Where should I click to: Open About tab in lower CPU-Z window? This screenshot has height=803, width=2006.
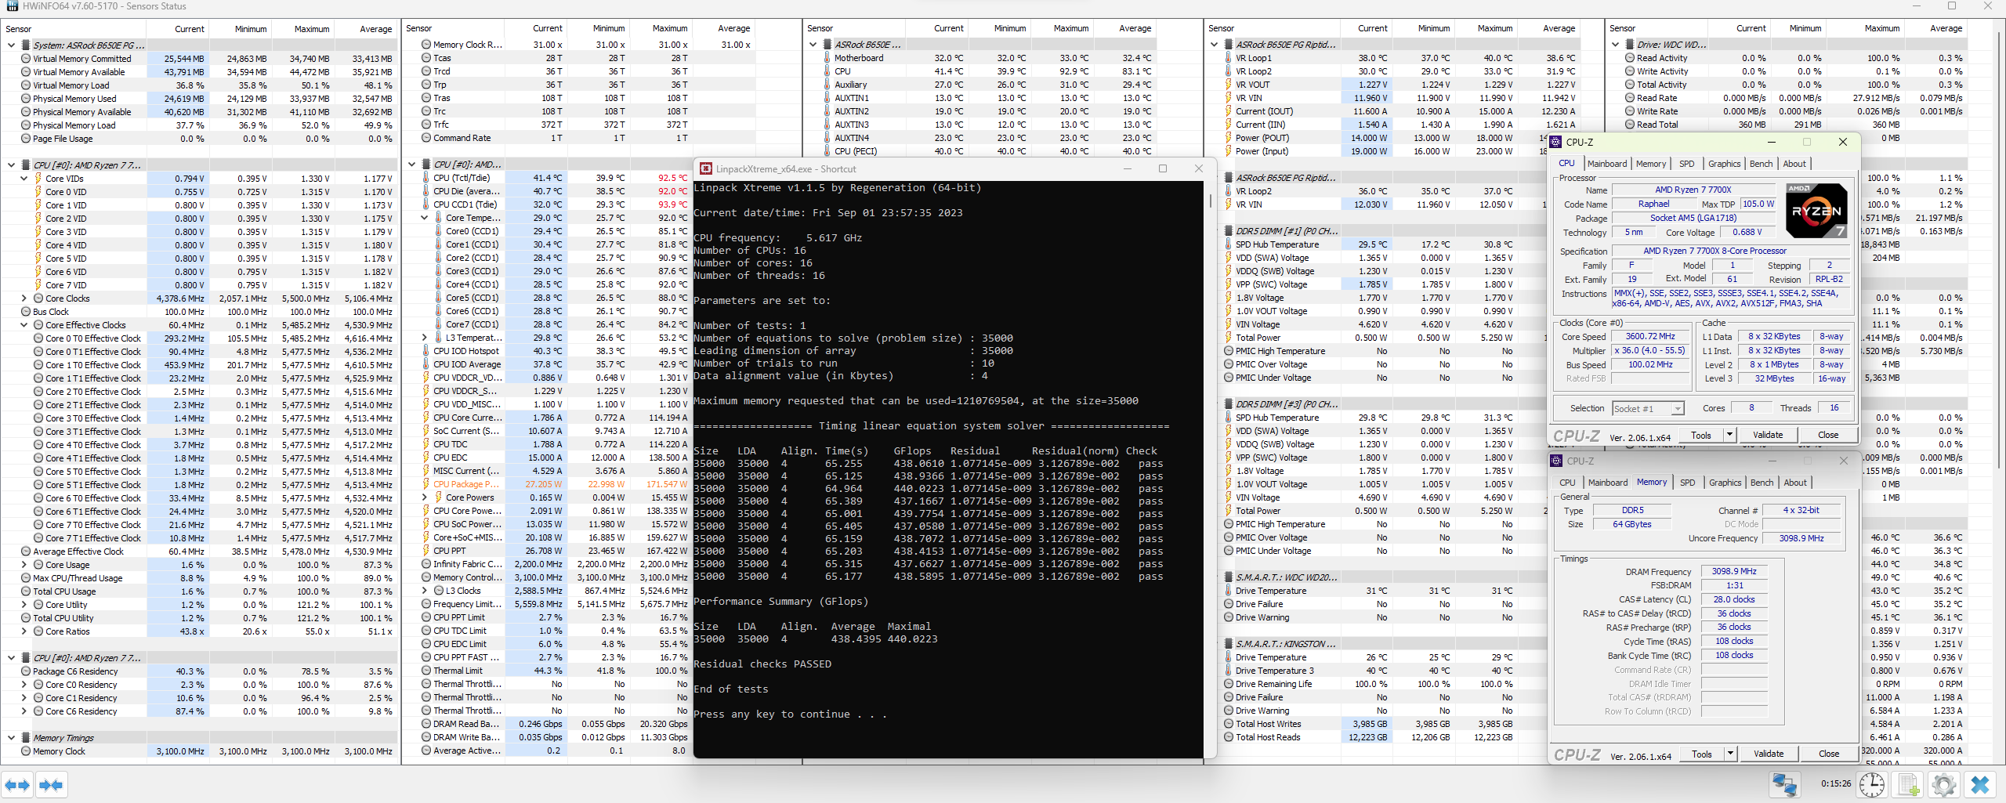pyautogui.click(x=1795, y=483)
